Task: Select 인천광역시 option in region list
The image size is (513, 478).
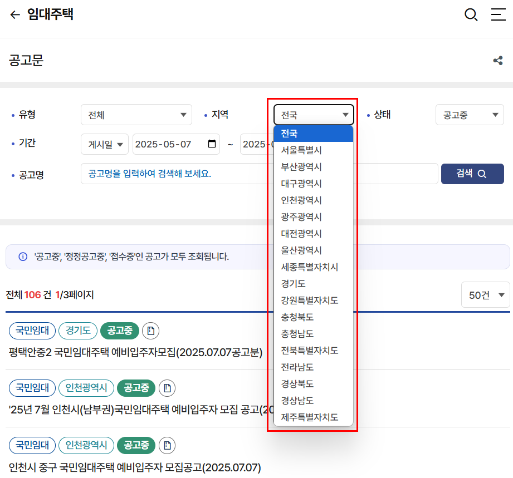Action: point(314,200)
